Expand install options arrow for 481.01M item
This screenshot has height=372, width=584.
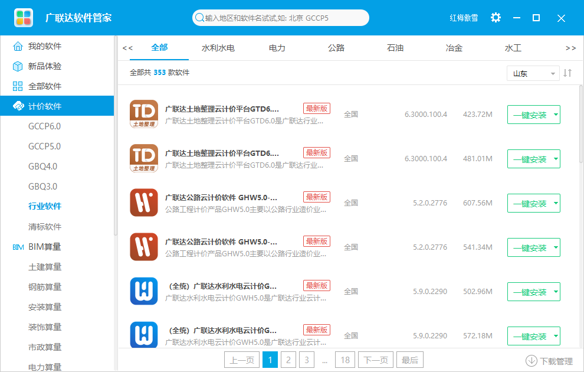tap(556, 159)
